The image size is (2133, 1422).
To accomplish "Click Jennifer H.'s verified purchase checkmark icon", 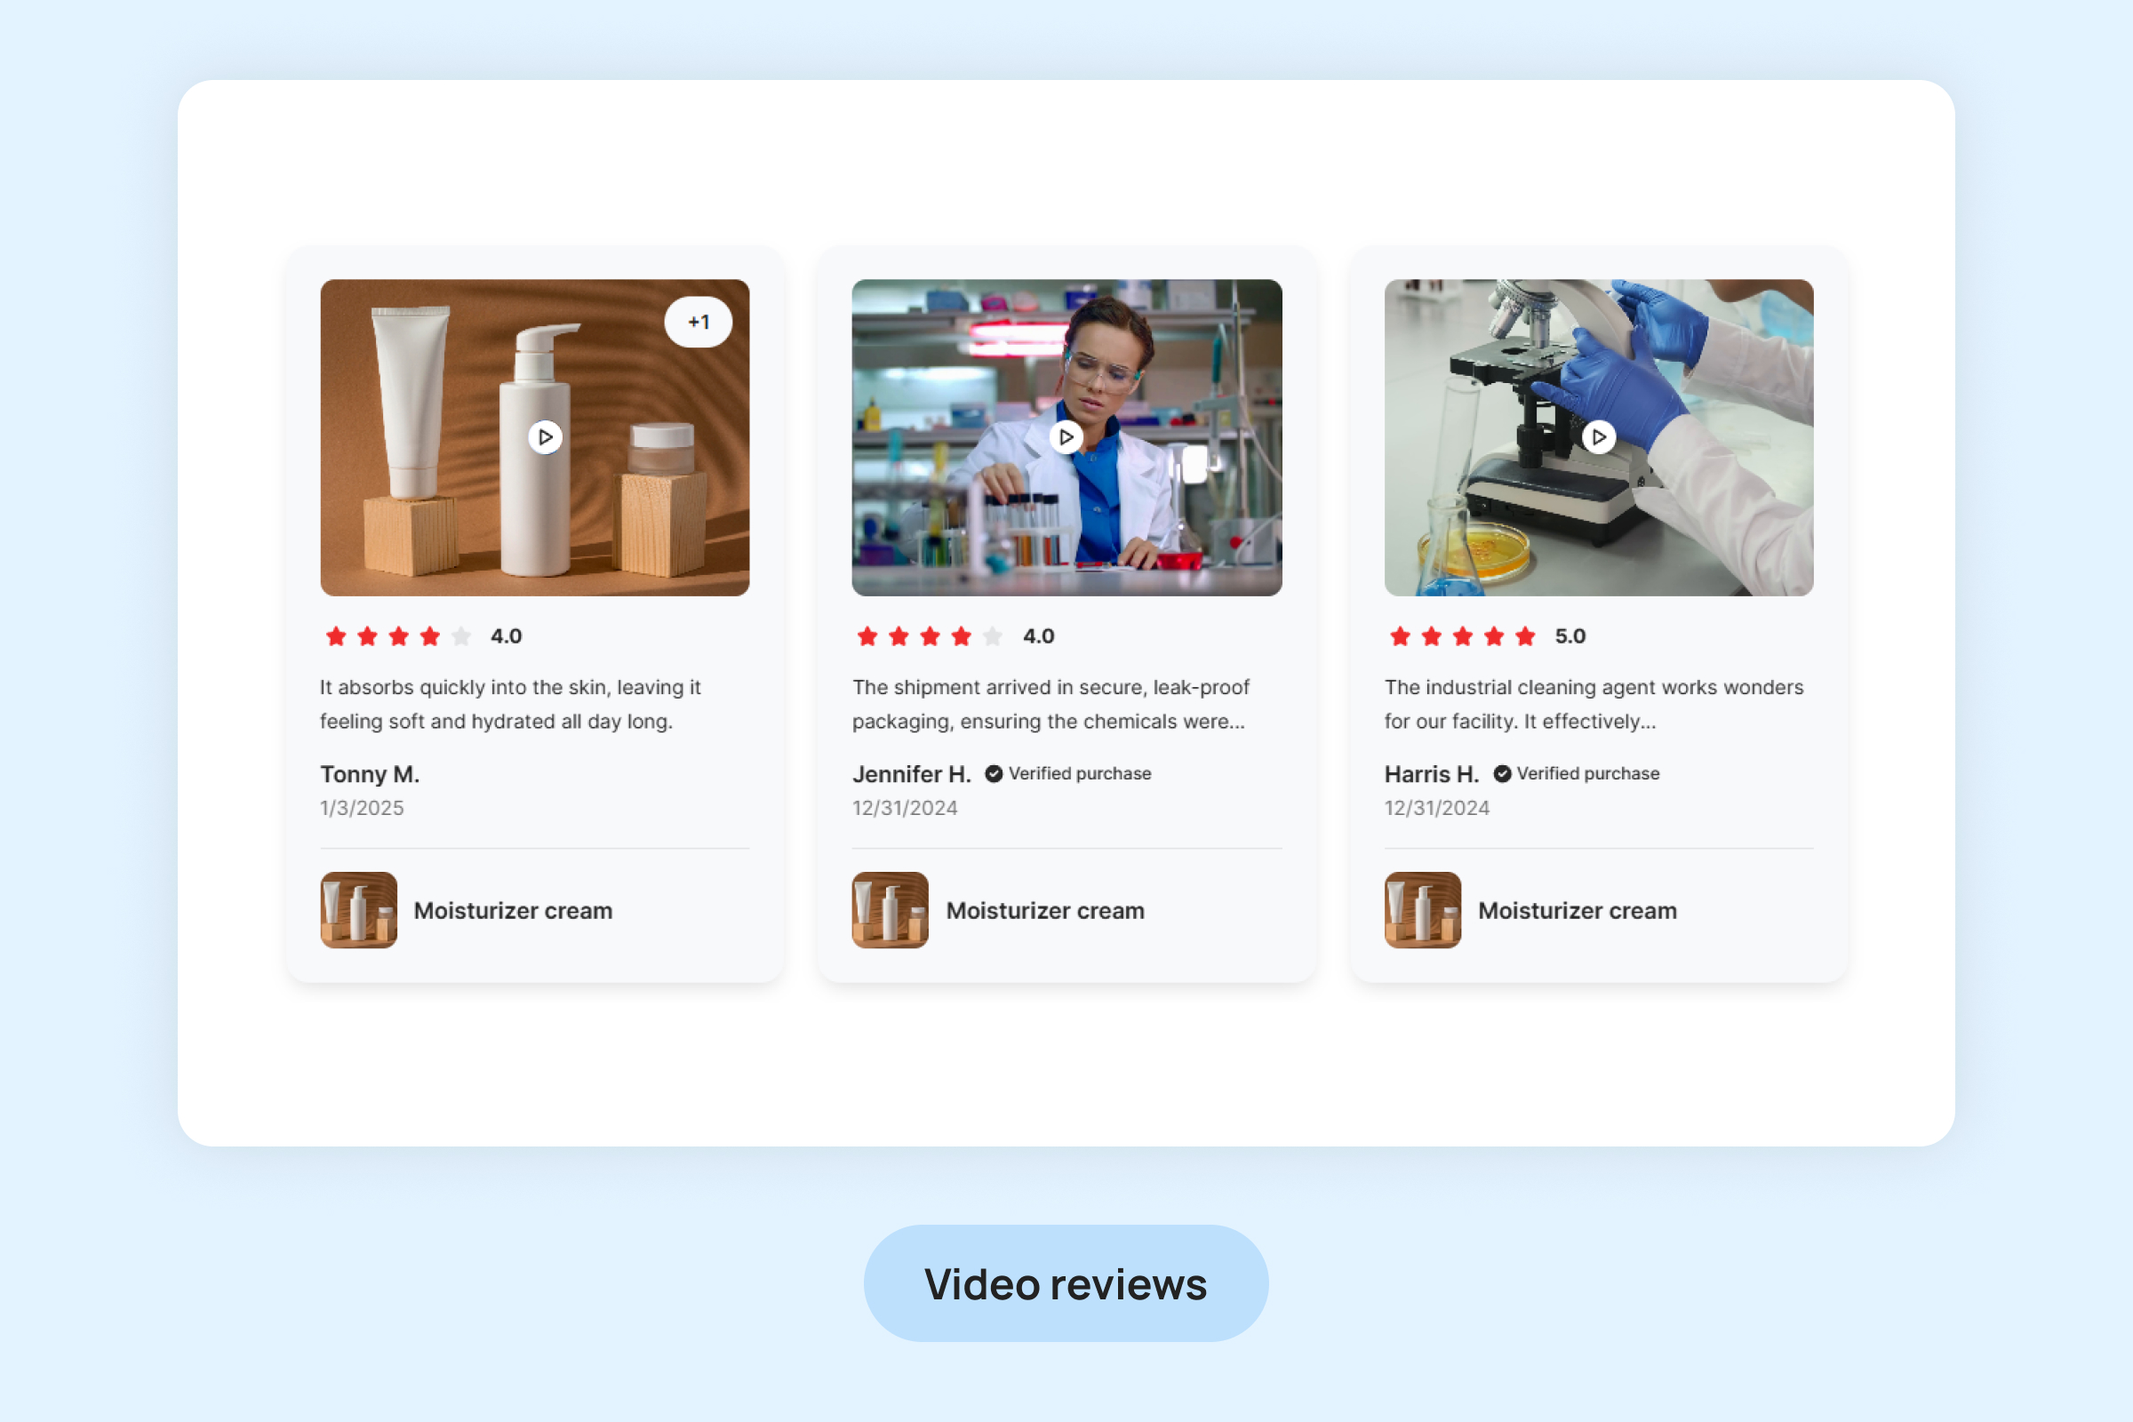I will click(x=994, y=773).
